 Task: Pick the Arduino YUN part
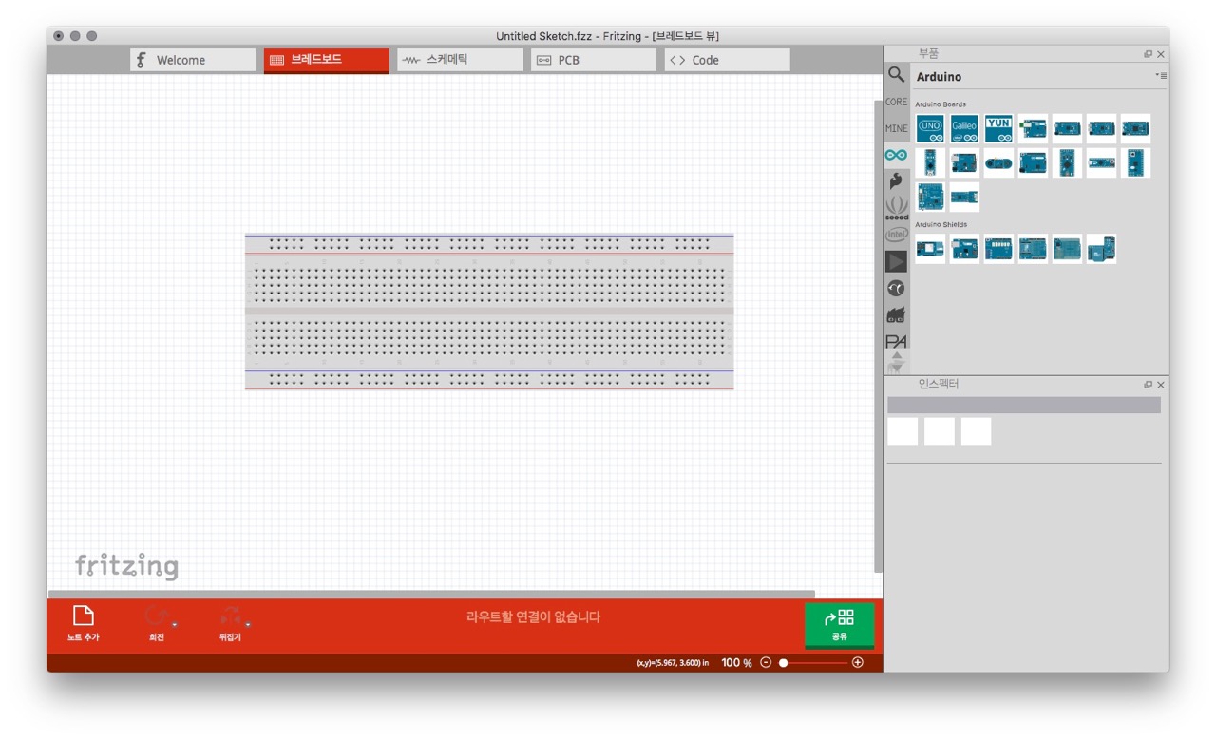point(998,128)
